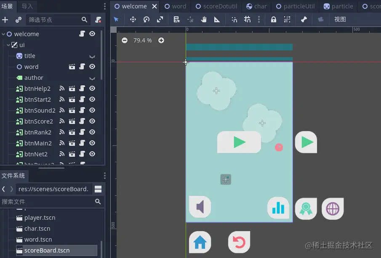Lock the selected node with padlock icon
The image size is (381, 258).
coord(274,19)
